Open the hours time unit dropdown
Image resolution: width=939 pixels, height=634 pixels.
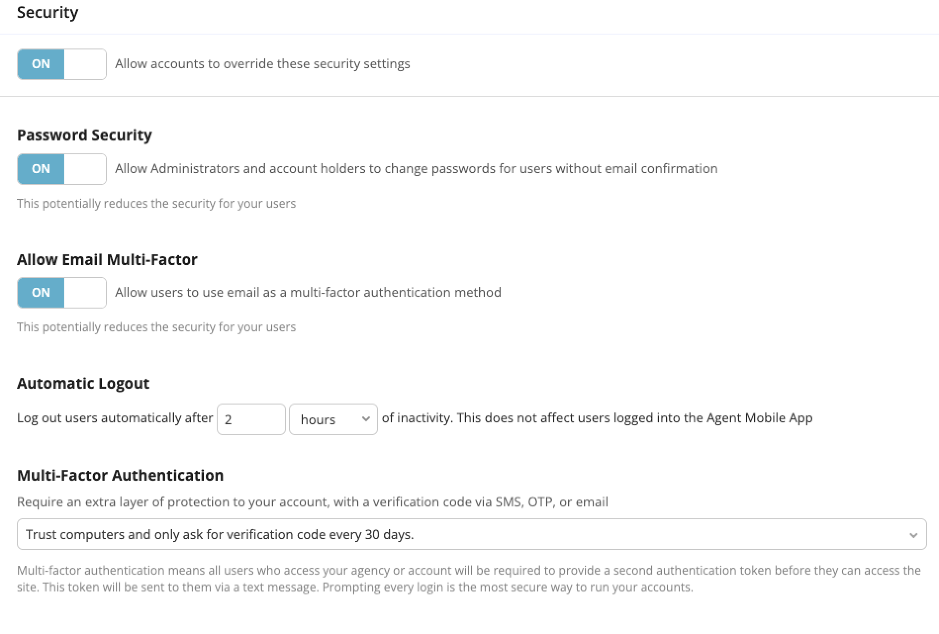(332, 419)
